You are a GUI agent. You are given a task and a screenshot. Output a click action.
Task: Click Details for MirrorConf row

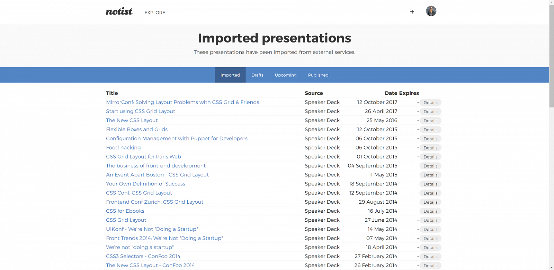click(430, 103)
